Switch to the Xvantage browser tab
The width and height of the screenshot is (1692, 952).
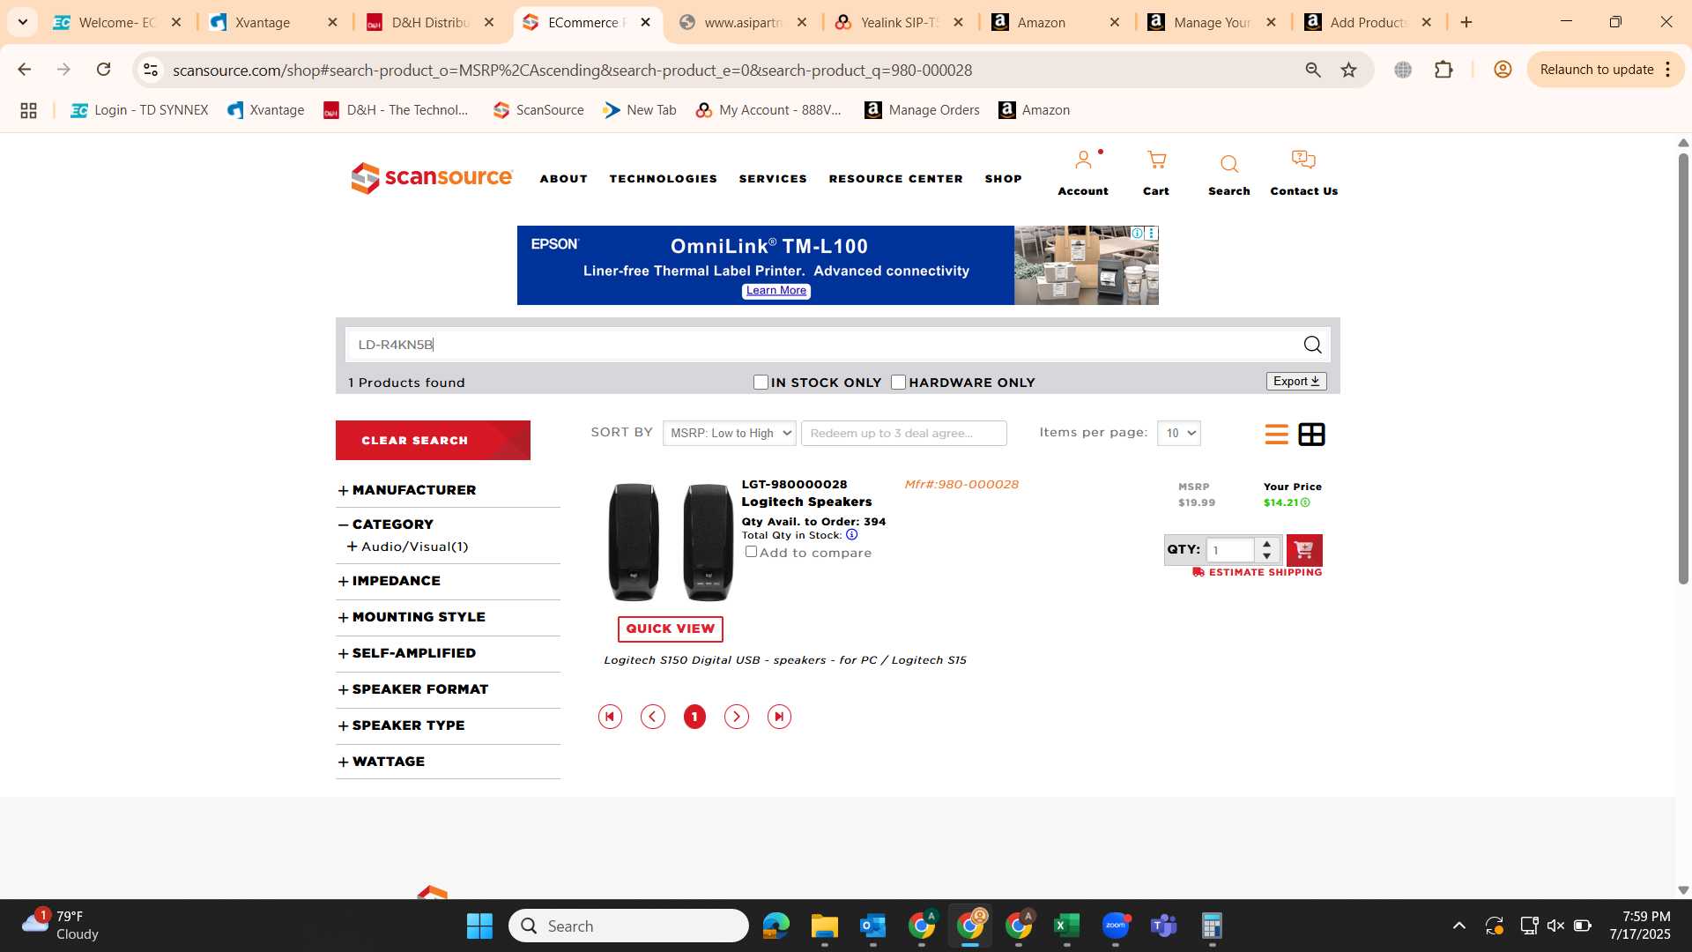click(x=273, y=22)
